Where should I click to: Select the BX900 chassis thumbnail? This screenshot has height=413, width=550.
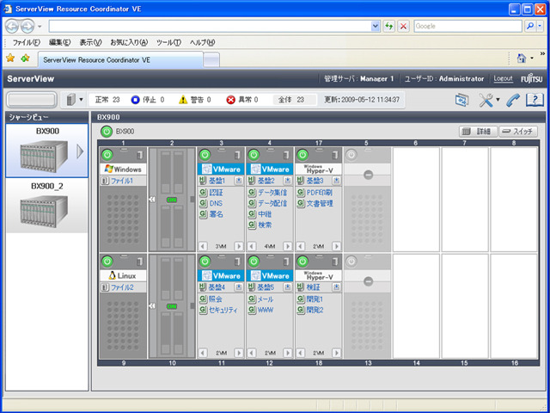point(47,151)
